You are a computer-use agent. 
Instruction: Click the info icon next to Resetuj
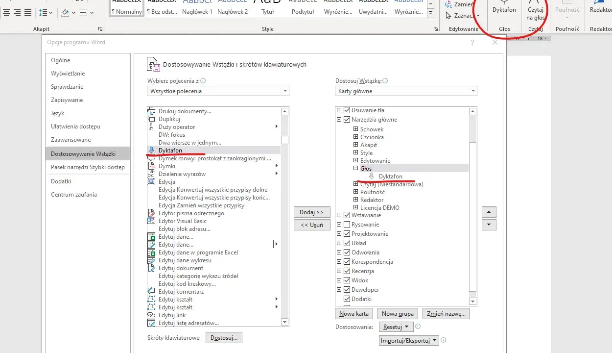[x=418, y=327]
